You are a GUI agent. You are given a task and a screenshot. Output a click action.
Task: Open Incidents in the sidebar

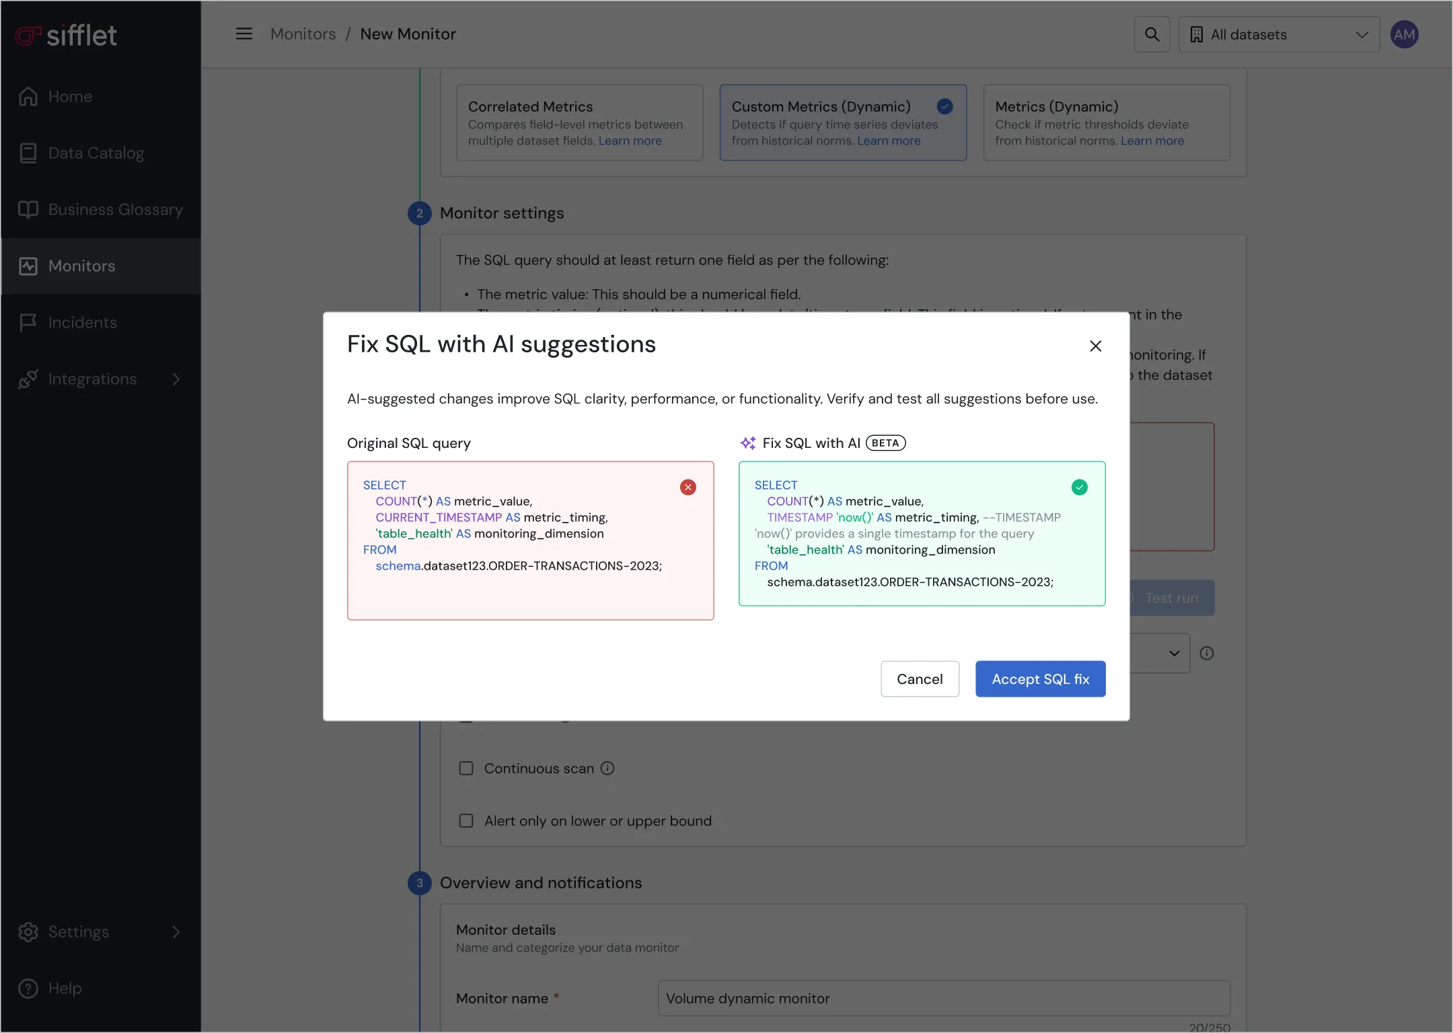101,322
